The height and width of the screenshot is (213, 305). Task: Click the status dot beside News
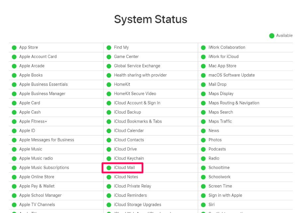(x=203, y=131)
